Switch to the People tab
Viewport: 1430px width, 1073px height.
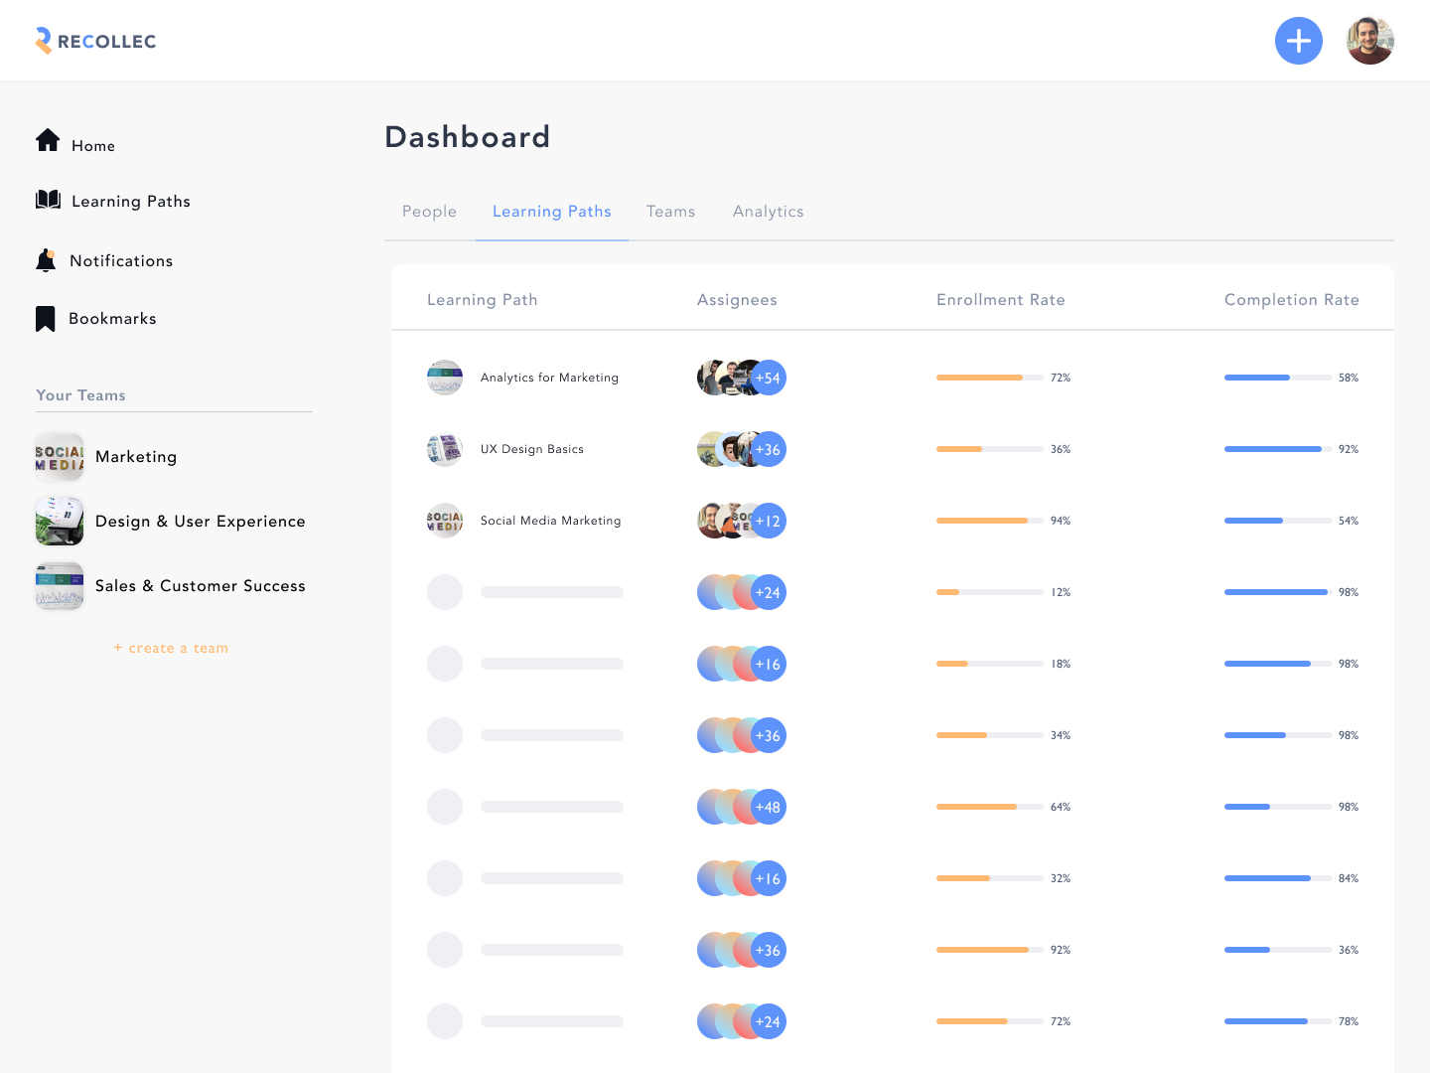pyautogui.click(x=429, y=212)
